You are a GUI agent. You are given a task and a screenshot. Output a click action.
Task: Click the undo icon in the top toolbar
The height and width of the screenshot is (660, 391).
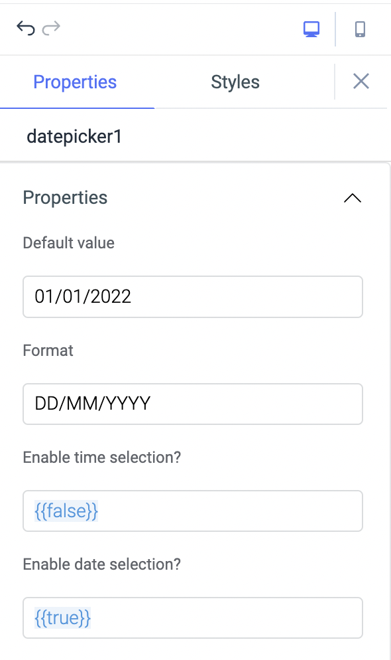25,28
